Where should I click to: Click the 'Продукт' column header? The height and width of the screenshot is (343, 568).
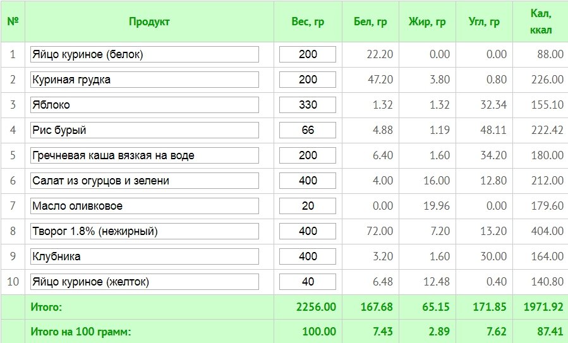pyautogui.click(x=149, y=21)
